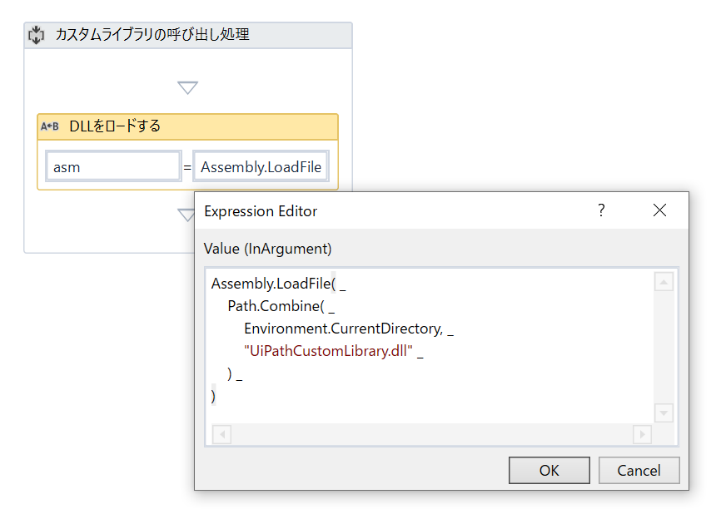Click the Assign activity A*B icon
The width and height of the screenshot is (711, 514).
50,126
